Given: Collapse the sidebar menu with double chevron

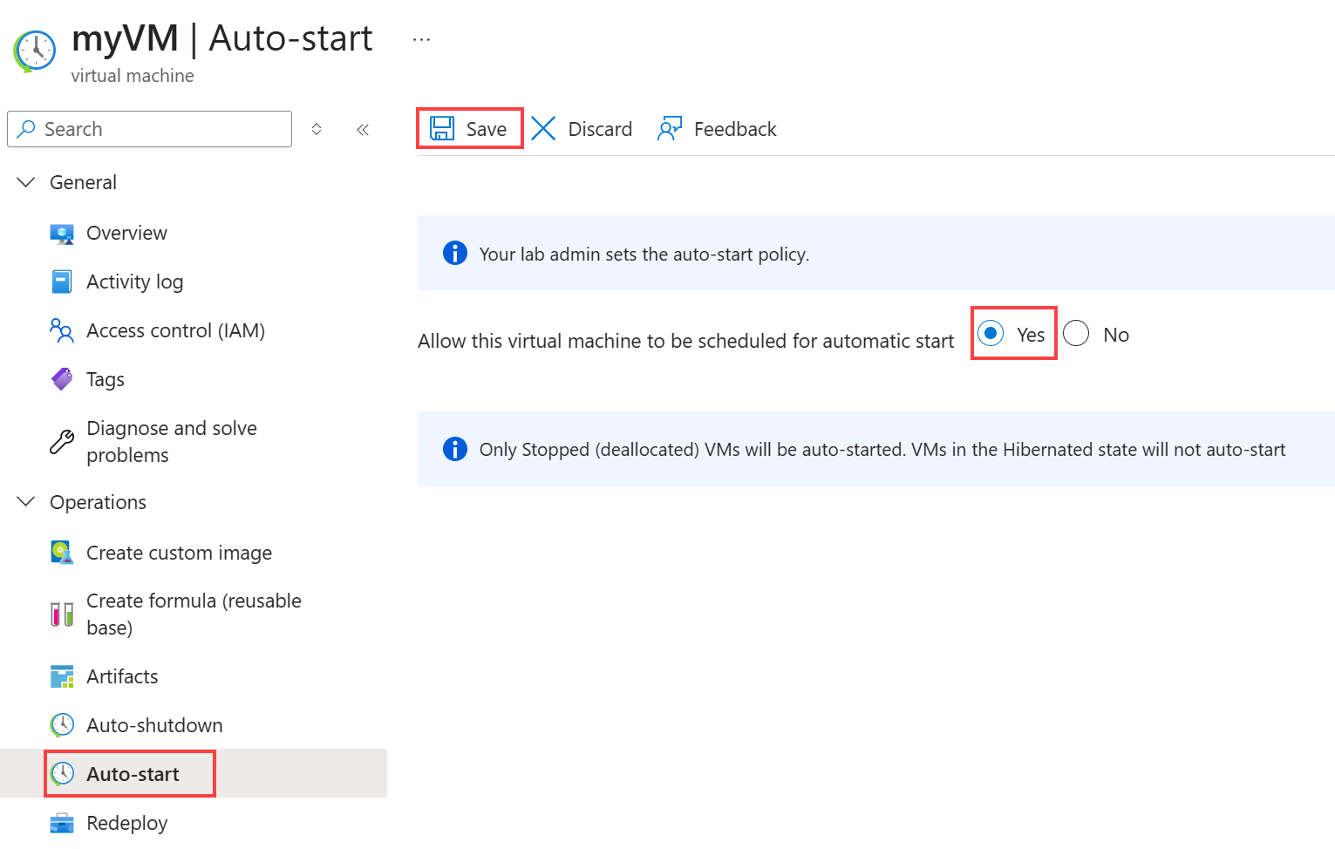Looking at the screenshot, I should pyautogui.click(x=363, y=130).
